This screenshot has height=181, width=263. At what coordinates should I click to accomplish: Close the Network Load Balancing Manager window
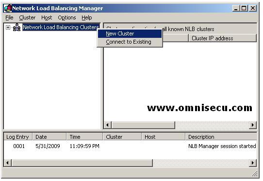[x=253, y=8]
